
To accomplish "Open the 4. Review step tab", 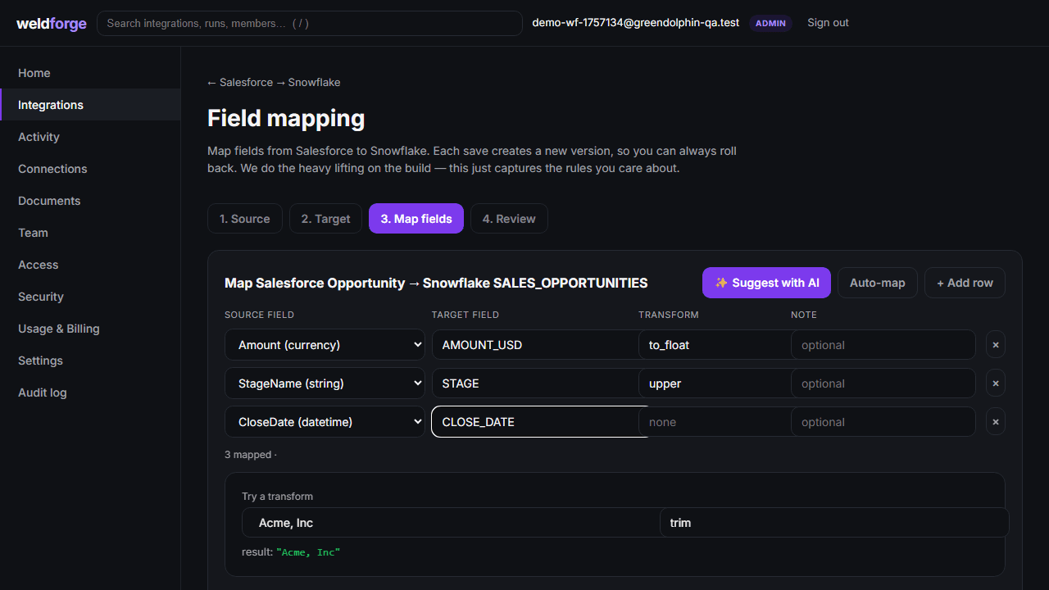I will pos(509,219).
